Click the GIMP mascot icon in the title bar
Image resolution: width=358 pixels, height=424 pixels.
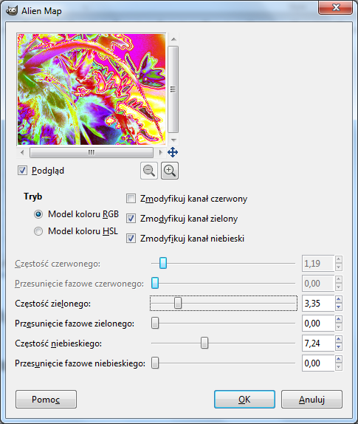[x=12, y=10]
